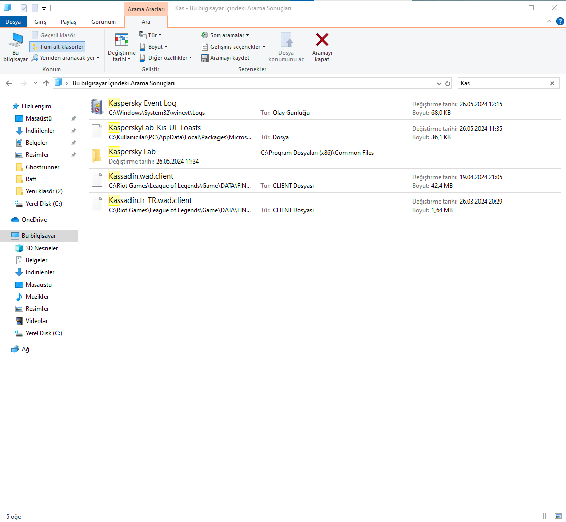Select the Ara ribbon tab

(x=146, y=22)
